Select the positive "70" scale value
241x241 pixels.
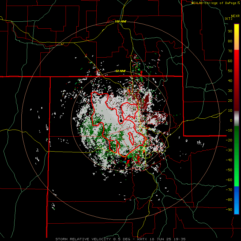pyautogui.click(x=230, y=51)
